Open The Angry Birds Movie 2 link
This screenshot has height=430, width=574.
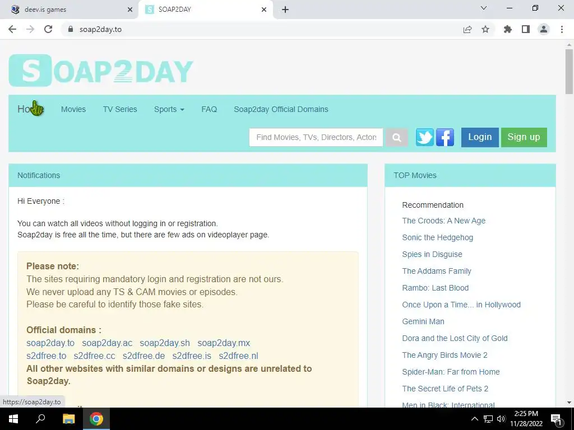(x=445, y=356)
